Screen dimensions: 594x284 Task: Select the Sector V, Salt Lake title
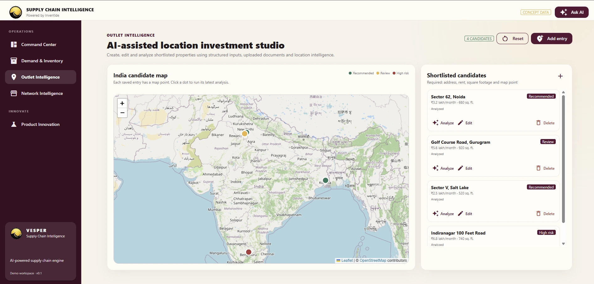pyautogui.click(x=450, y=188)
